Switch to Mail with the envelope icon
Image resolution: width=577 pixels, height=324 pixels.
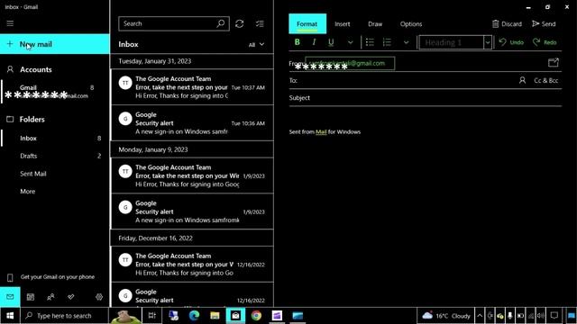tap(10, 296)
